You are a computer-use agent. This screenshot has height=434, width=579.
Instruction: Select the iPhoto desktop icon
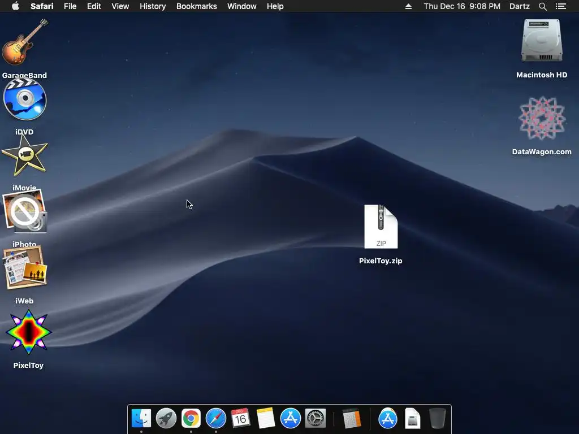click(x=25, y=211)
